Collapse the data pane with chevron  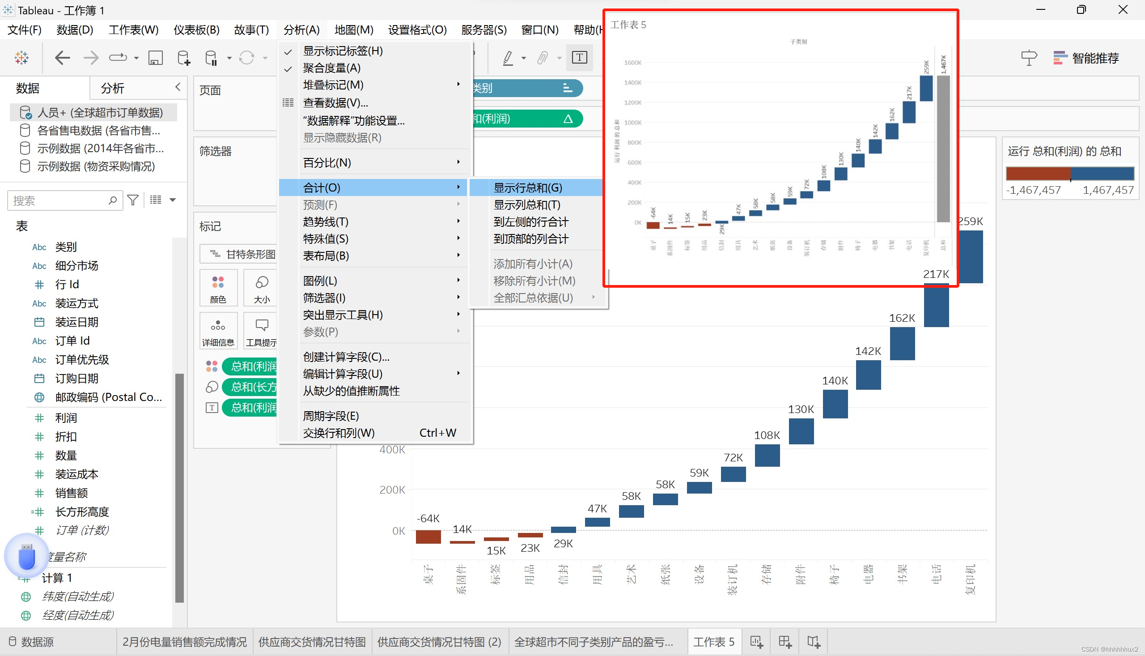[x=178, y=87]
